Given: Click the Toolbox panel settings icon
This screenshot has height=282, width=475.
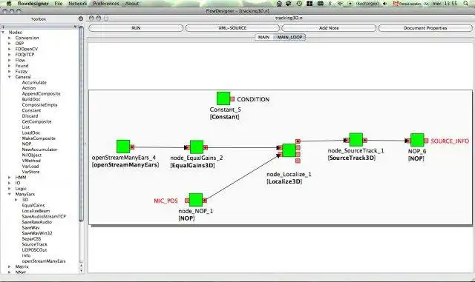Looking at the screenshot, I should click(x=81, y=19).
